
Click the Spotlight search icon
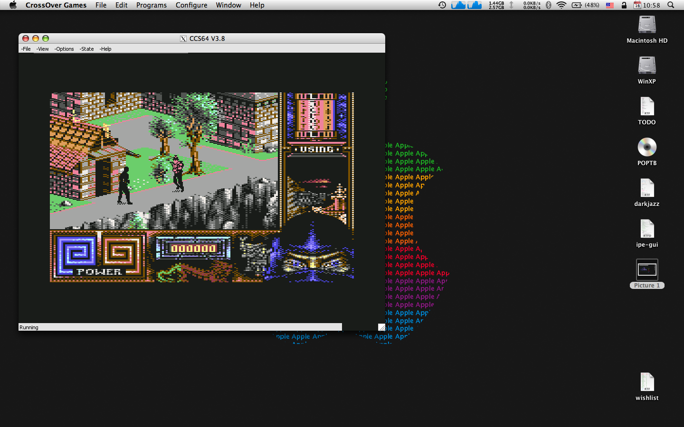point(670,5)
